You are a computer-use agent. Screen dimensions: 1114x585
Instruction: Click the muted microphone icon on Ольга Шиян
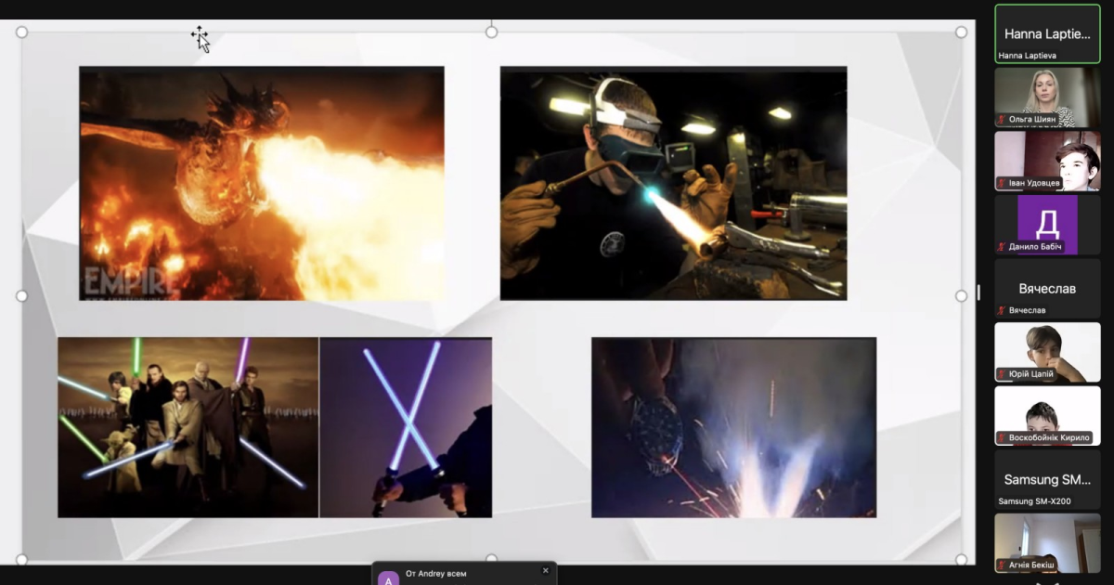(1003, 120)
